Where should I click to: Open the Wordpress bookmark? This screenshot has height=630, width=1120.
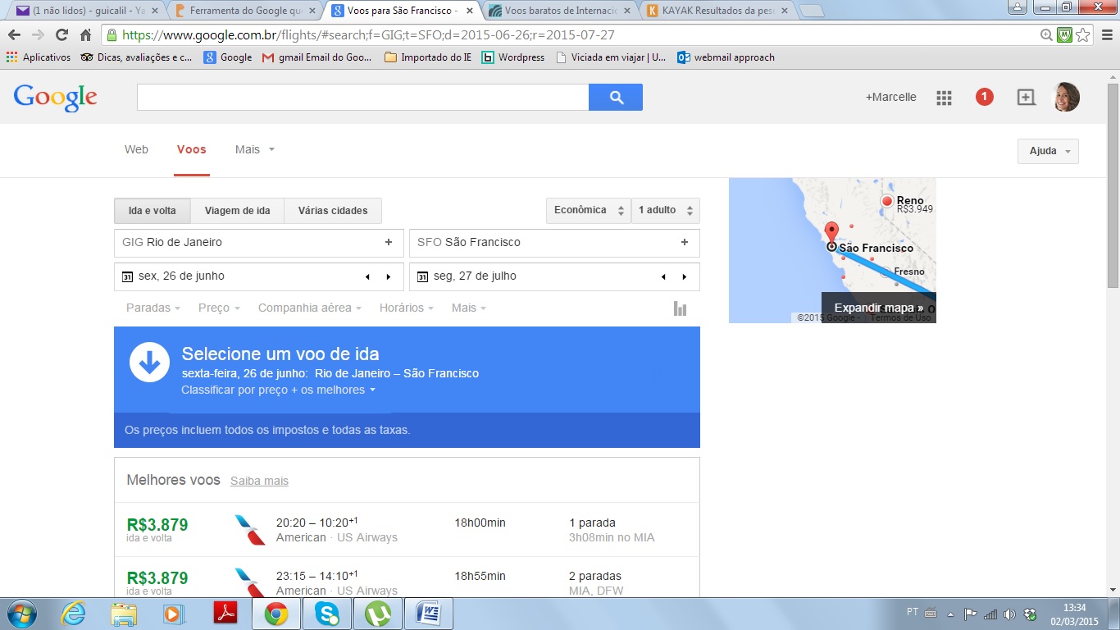[x=513, y=57]
